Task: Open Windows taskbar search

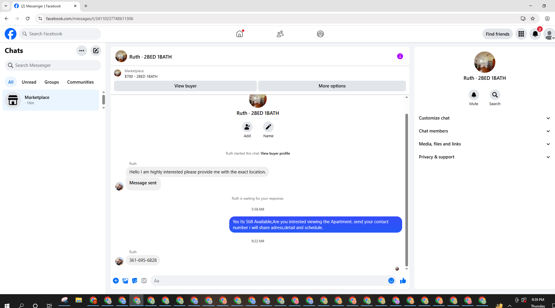Action: tap(21, 305)
